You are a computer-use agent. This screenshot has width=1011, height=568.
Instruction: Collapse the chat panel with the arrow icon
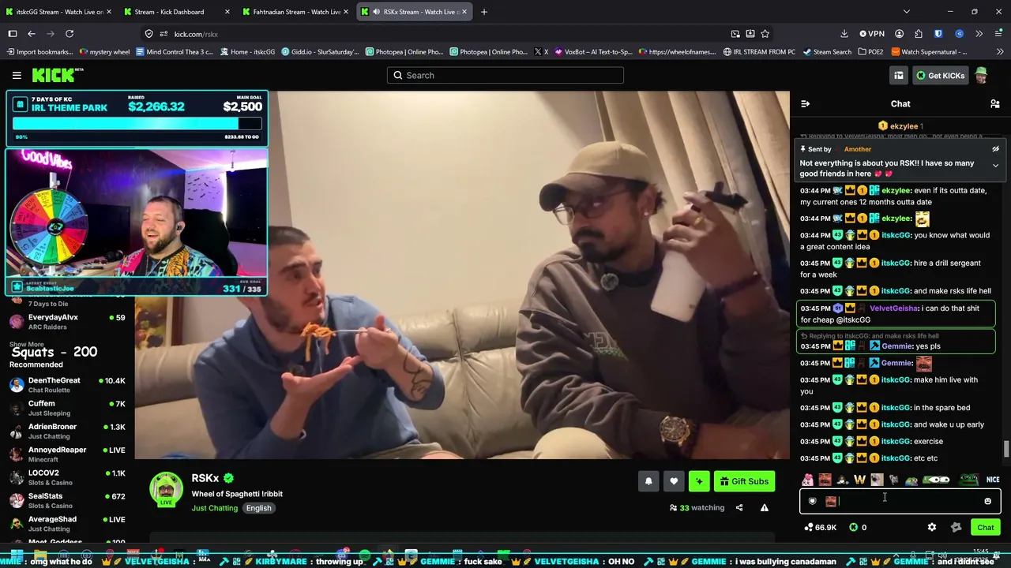click(805, 103)
